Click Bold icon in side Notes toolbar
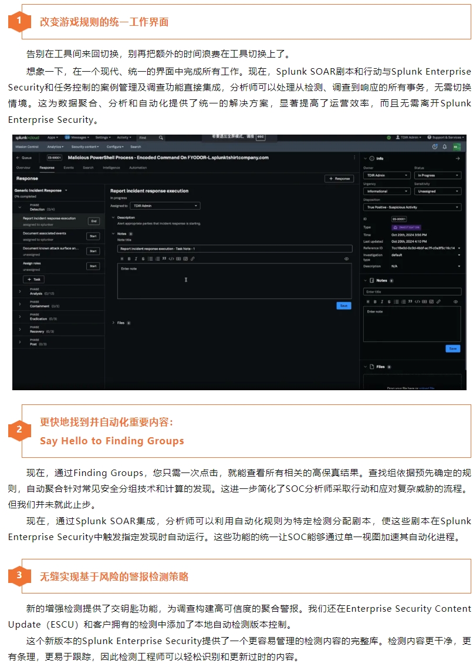The width and height of the screenshot is (473, 667). click(375, 301)
